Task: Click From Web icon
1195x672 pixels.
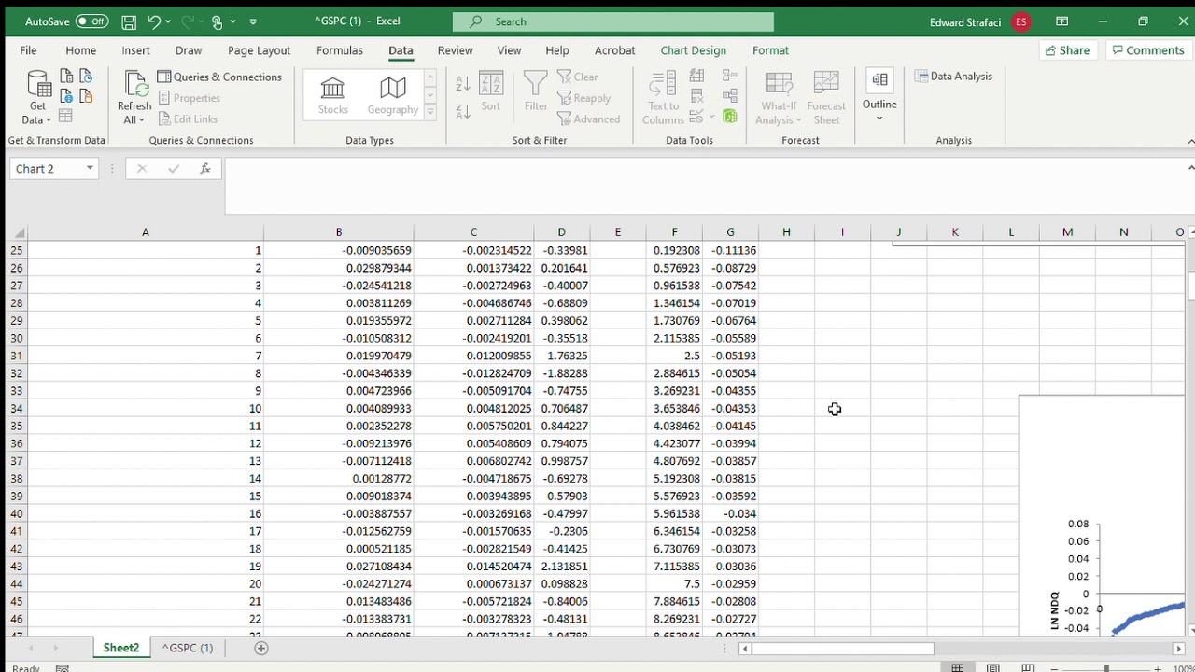Action: click(x=66, y=95)
